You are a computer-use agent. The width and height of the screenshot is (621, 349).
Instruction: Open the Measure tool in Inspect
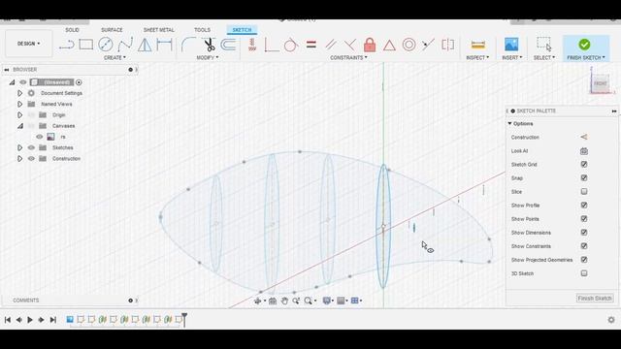click(478, 45)
